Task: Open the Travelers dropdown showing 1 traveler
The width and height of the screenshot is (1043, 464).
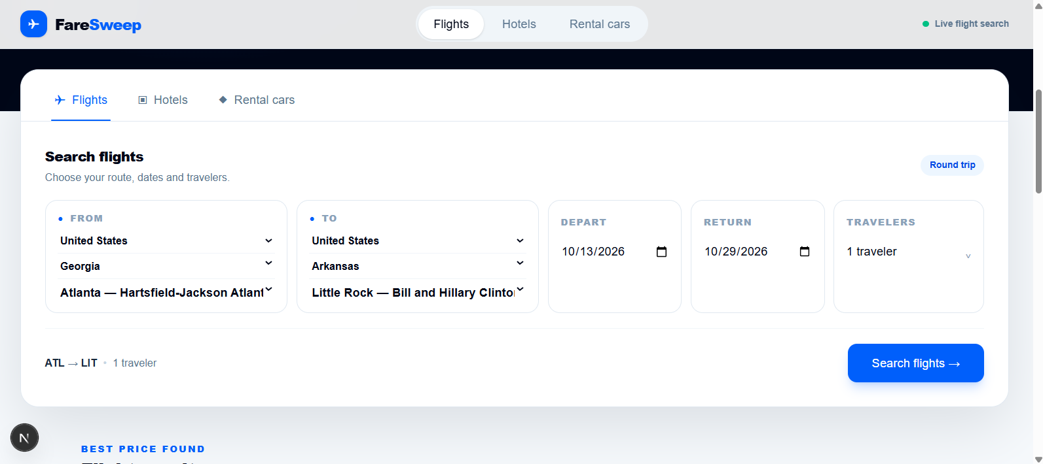Action: point(909,252)
